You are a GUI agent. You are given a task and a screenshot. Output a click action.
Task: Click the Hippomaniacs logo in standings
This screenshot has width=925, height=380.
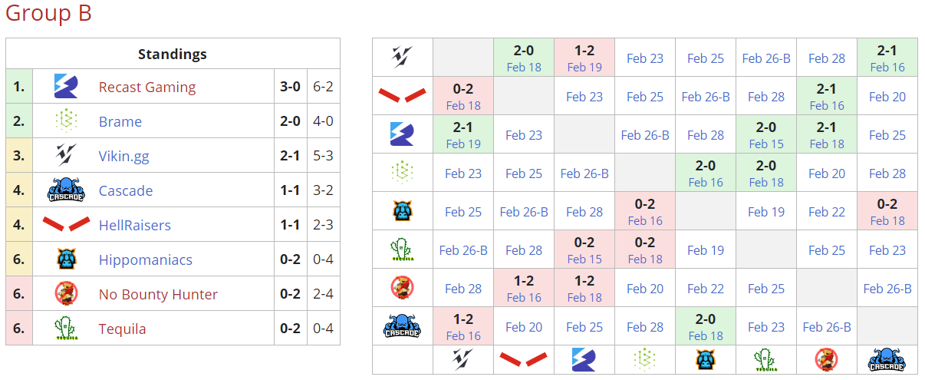(66, 259)
